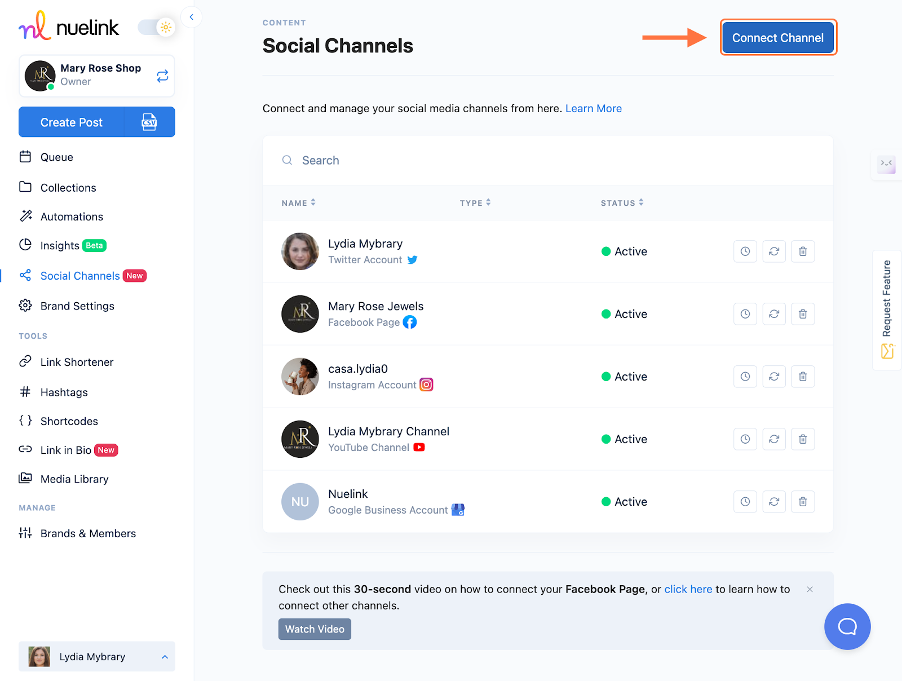902x681 pixels.
Task: Click the clock icon for Lydia Mybrary Twitter
Action: 745,251
